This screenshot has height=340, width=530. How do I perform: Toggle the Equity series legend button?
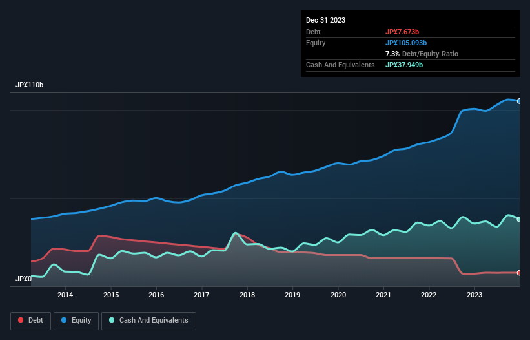76,321
